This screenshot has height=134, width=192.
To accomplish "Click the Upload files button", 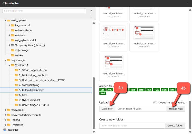I will pyautogui.click(x=176, y=109).
